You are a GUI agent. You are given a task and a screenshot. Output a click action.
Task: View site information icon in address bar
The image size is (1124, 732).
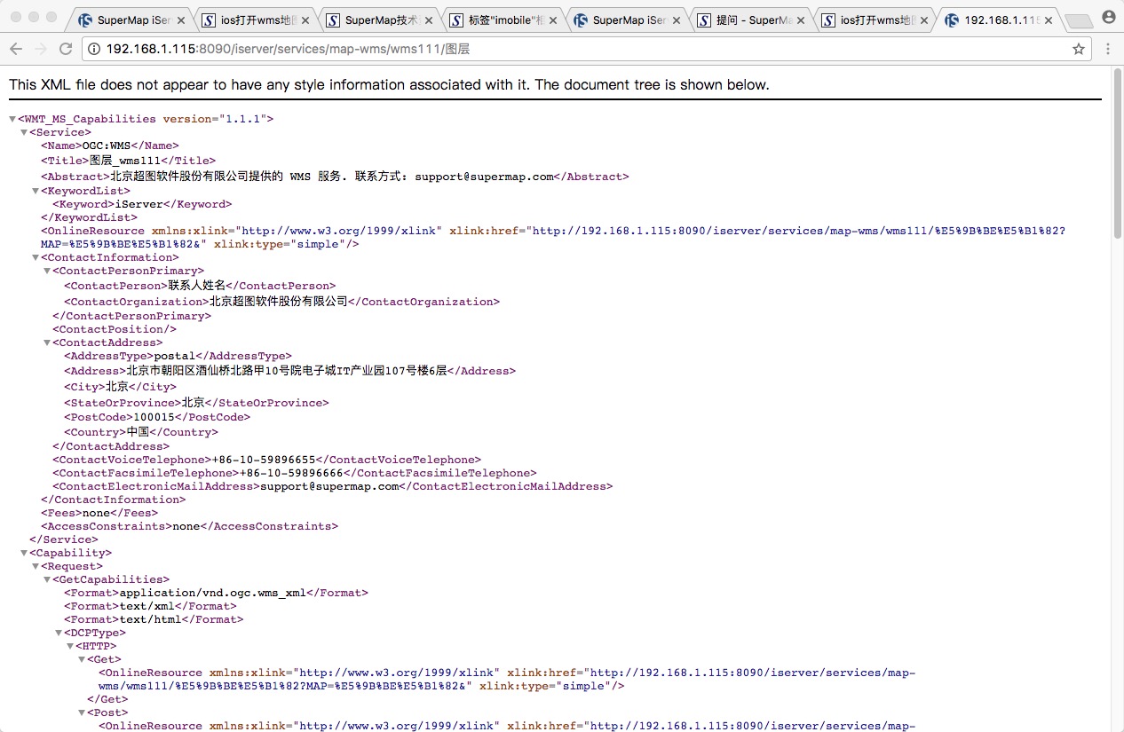(x=95, y=50)
